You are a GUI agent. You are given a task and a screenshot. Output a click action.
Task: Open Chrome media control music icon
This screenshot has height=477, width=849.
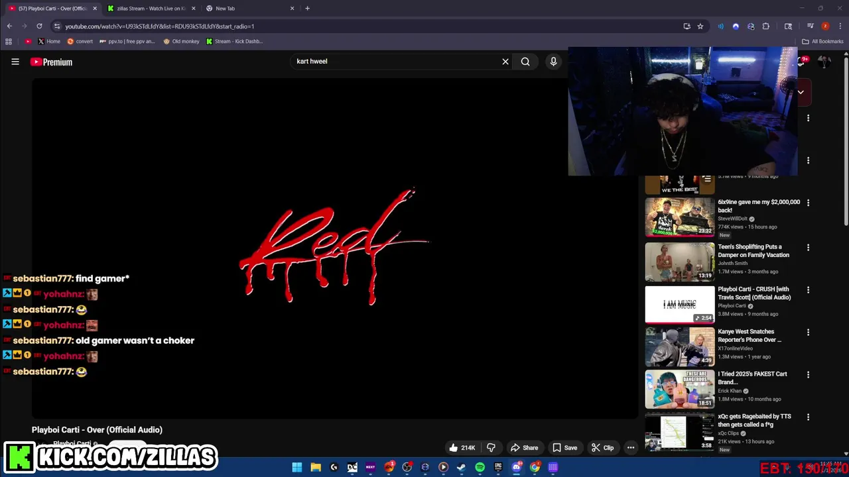coord(810,26)
